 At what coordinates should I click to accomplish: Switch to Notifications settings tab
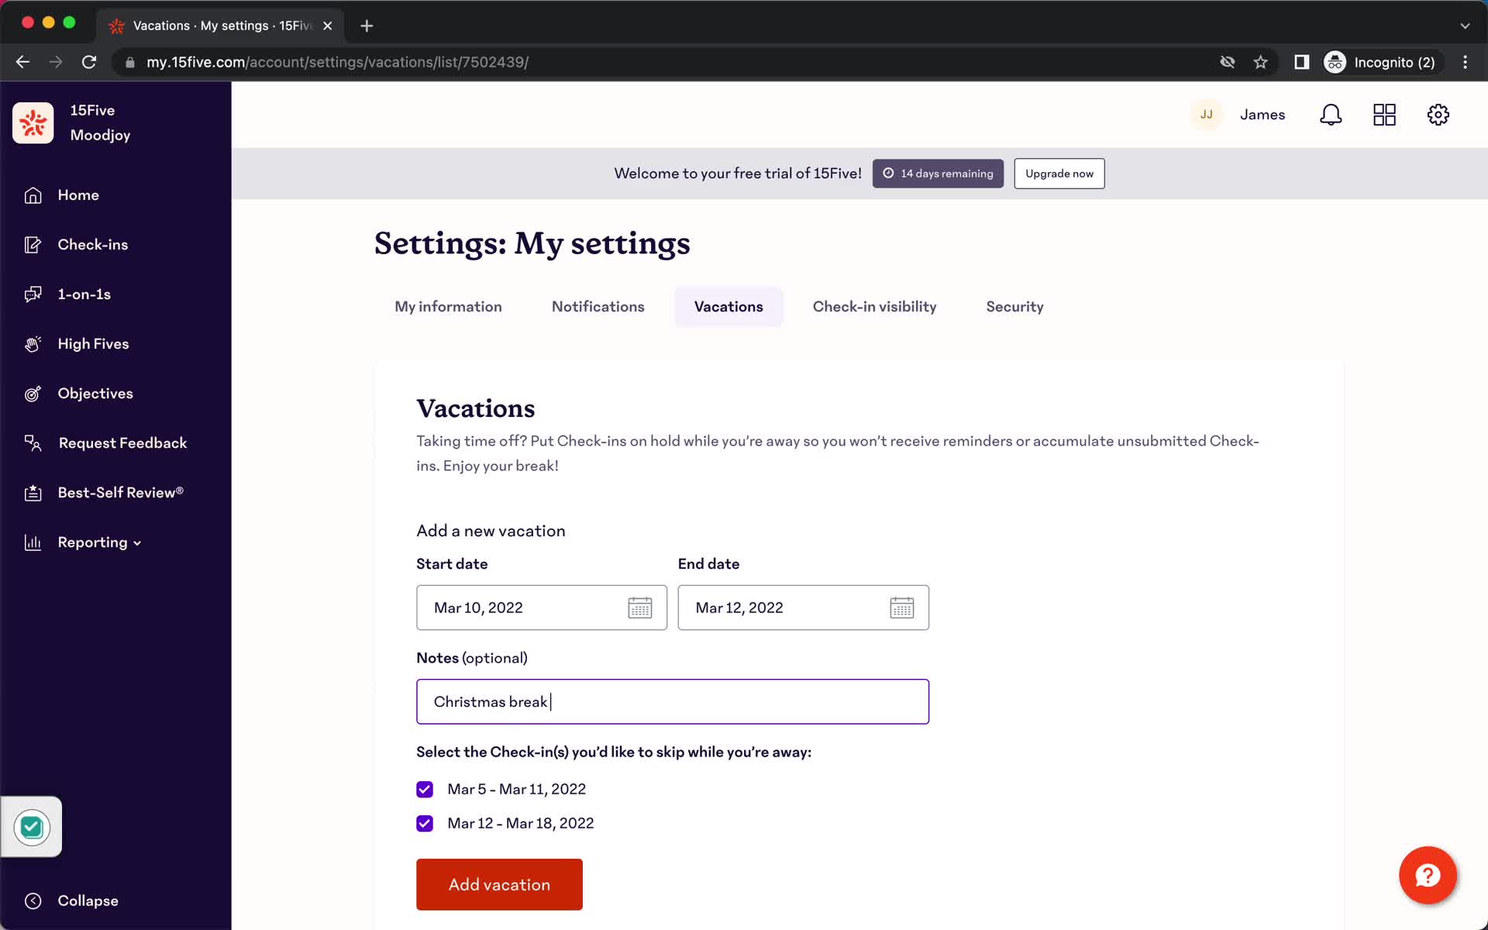[x=598, y=306]
